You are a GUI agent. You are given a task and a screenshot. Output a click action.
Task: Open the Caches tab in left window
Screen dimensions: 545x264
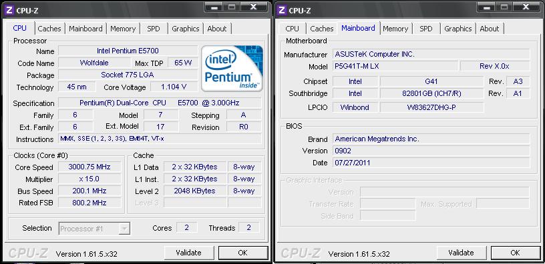(49, 29)
